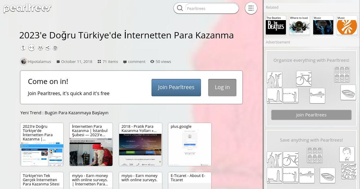Open The Beatles related collection
Screen dimensions: 360x189
coord(276,25)
